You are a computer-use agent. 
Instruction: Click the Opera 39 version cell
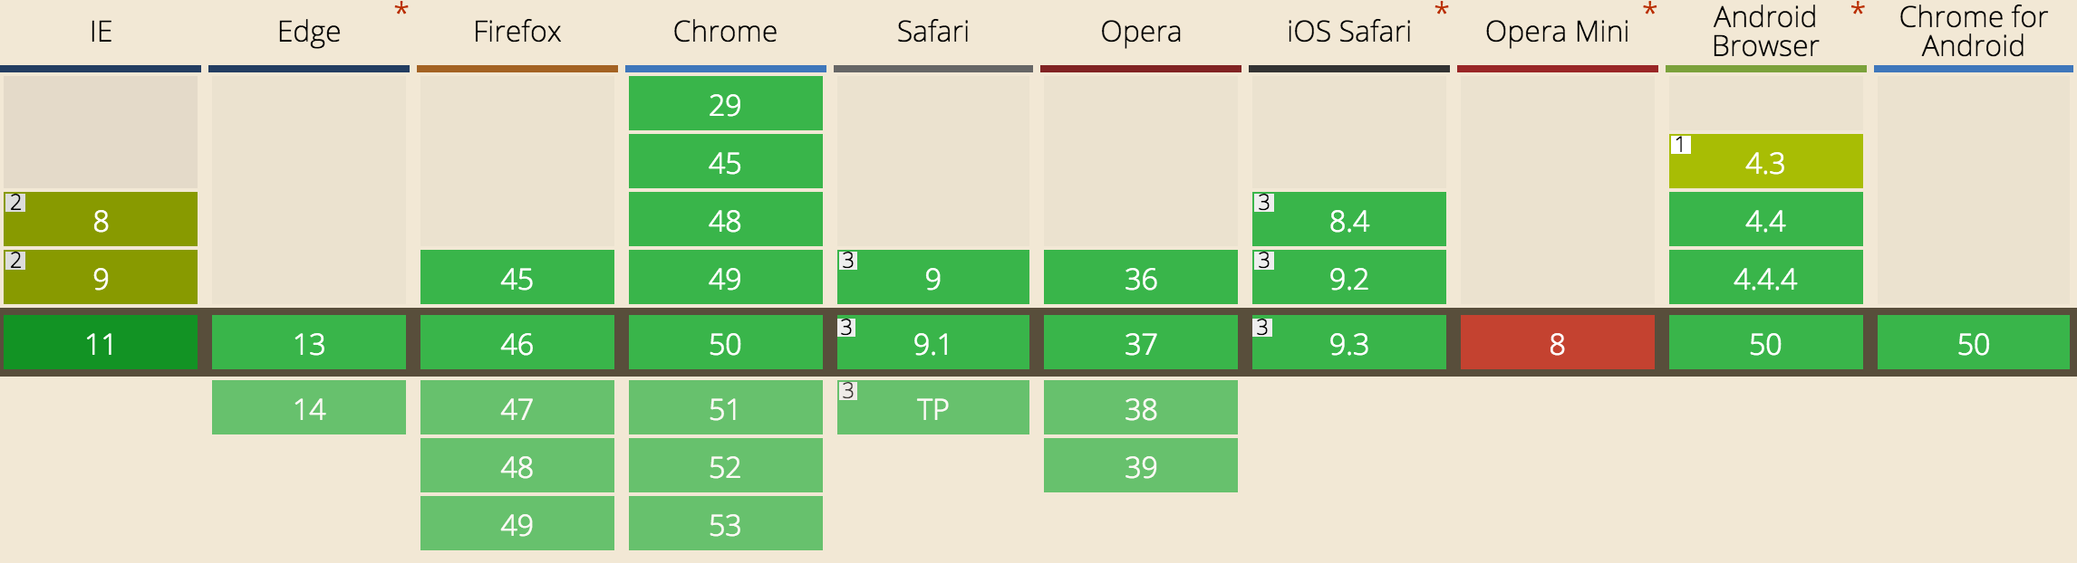pyautogui.click(x=1140, y=466)
